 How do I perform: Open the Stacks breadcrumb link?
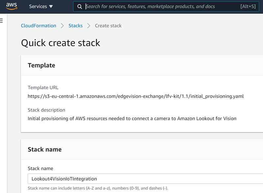coord(76,26)
